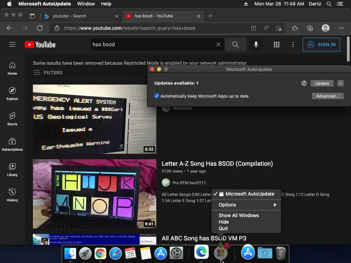Image resolution: width=351 pixels, height=263 pixels.
Task: Open Notes from the Dock
Action: [x=146, y=253]
